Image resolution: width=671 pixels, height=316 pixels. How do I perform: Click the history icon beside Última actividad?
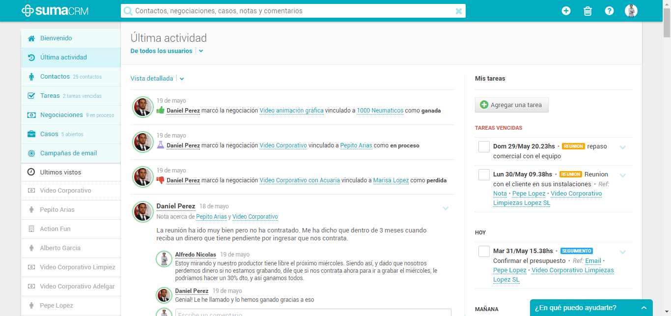point(31,57)
